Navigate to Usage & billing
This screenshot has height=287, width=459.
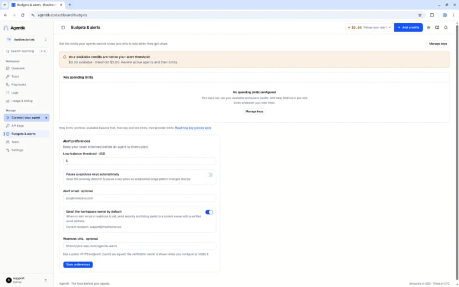[27, 101]
